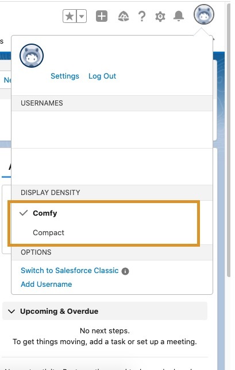
Task: Click the Log Out link
Action: pyautogui.click(x=102, y=76)
